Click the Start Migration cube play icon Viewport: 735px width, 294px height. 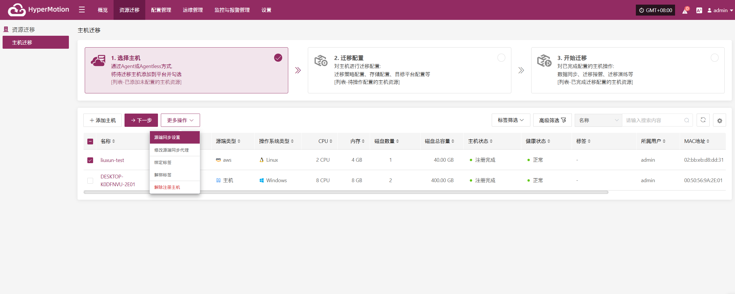tap(544, 61)
